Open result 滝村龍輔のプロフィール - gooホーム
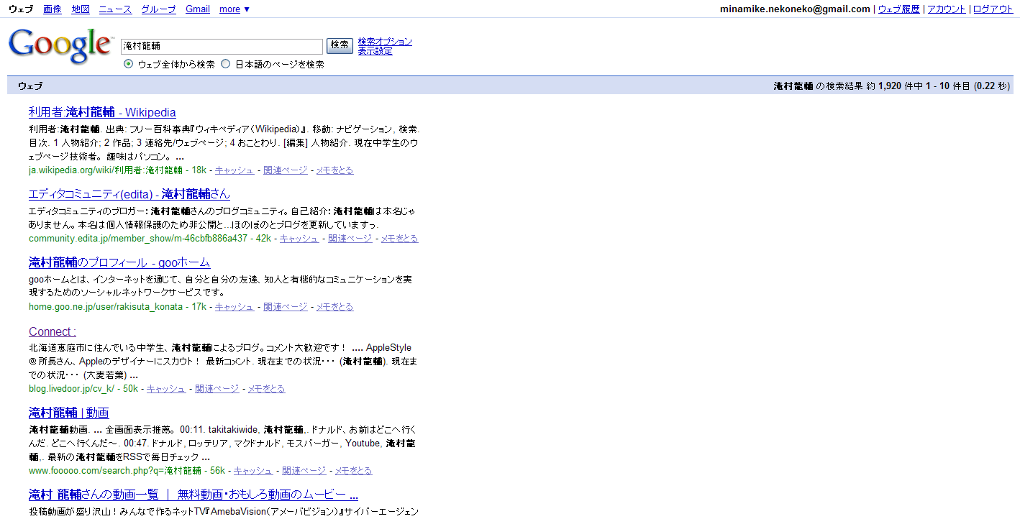Screen dimensions: 1020x519 [x=119, y=262]
